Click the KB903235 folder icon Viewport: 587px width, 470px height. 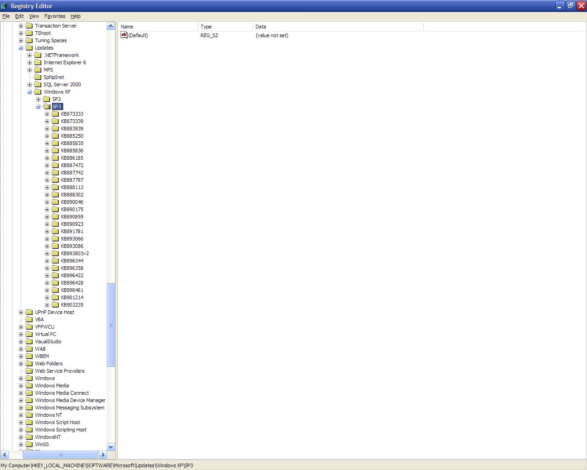click(x=55, y=305)
